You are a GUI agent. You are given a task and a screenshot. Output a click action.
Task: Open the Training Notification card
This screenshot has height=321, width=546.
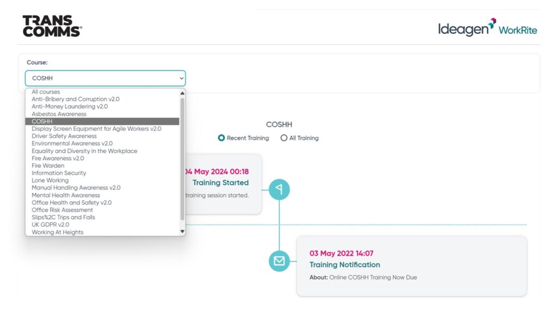[x=411, y=265]
